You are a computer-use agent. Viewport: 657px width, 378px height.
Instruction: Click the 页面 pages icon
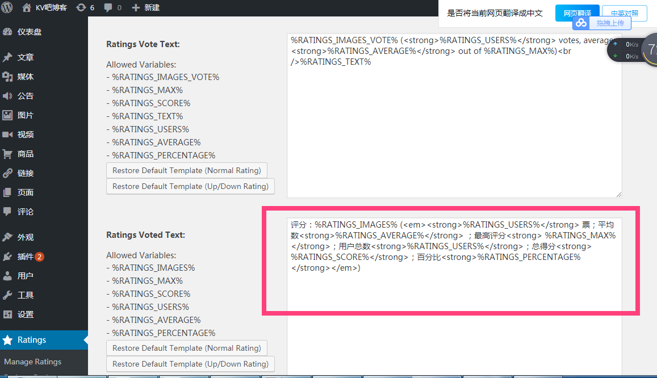click(7, 192)
